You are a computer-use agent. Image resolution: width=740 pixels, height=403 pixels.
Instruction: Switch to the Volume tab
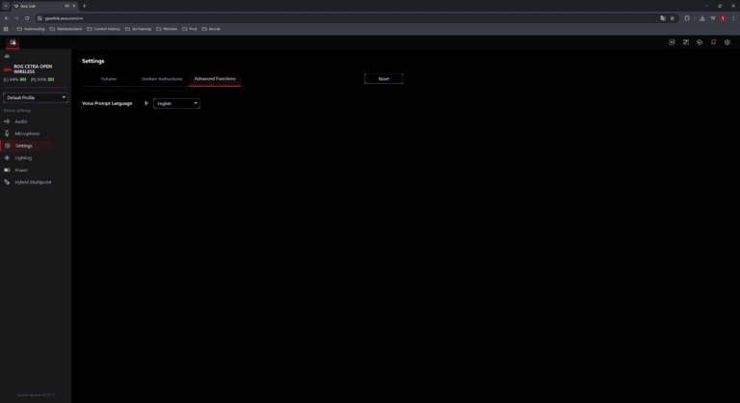109,78
